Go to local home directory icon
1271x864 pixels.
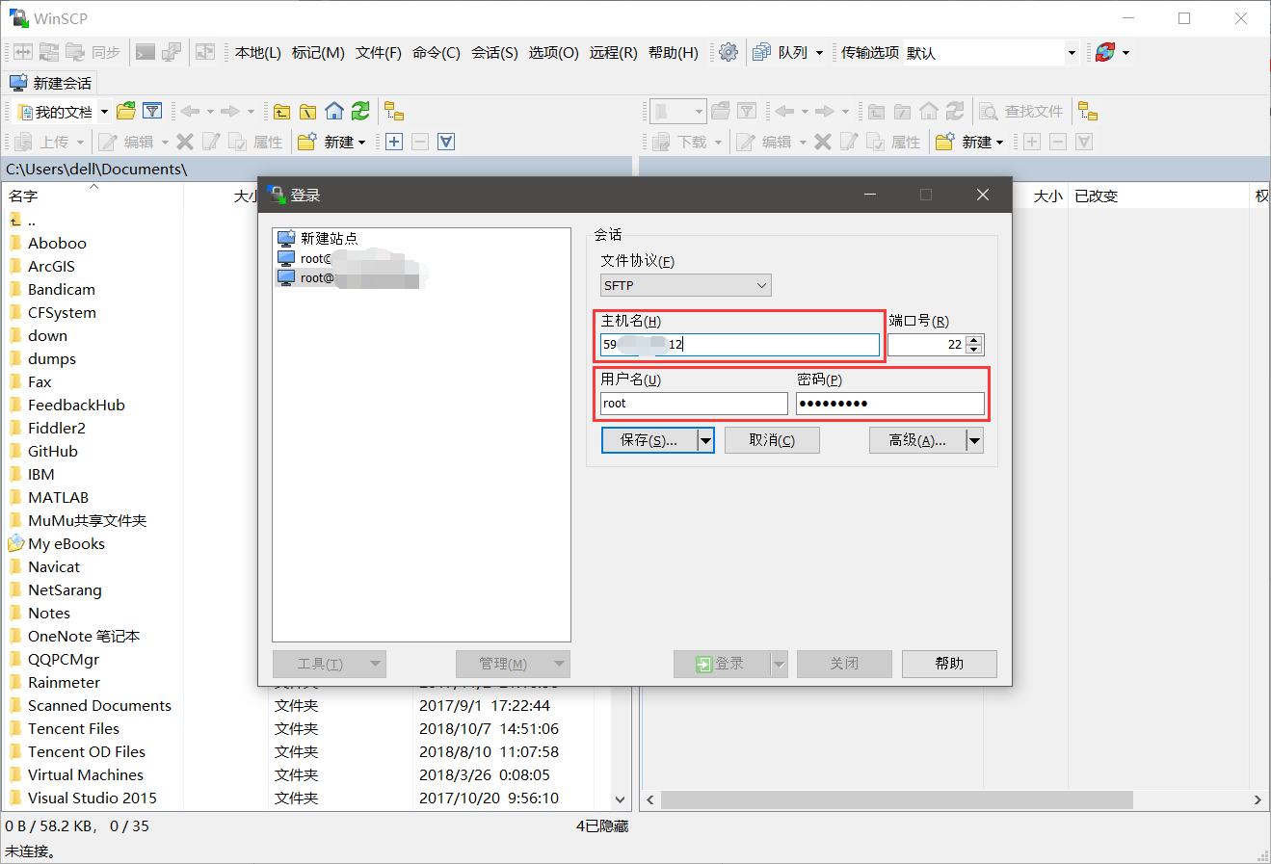(333, 112)
